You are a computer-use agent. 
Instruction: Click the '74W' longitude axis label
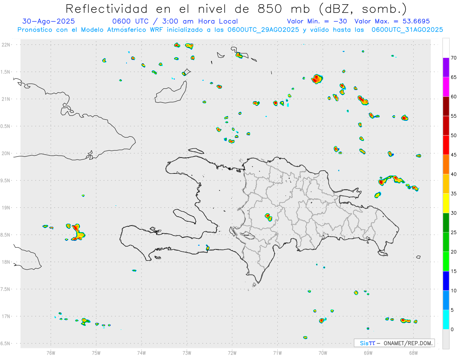point(142,353)
